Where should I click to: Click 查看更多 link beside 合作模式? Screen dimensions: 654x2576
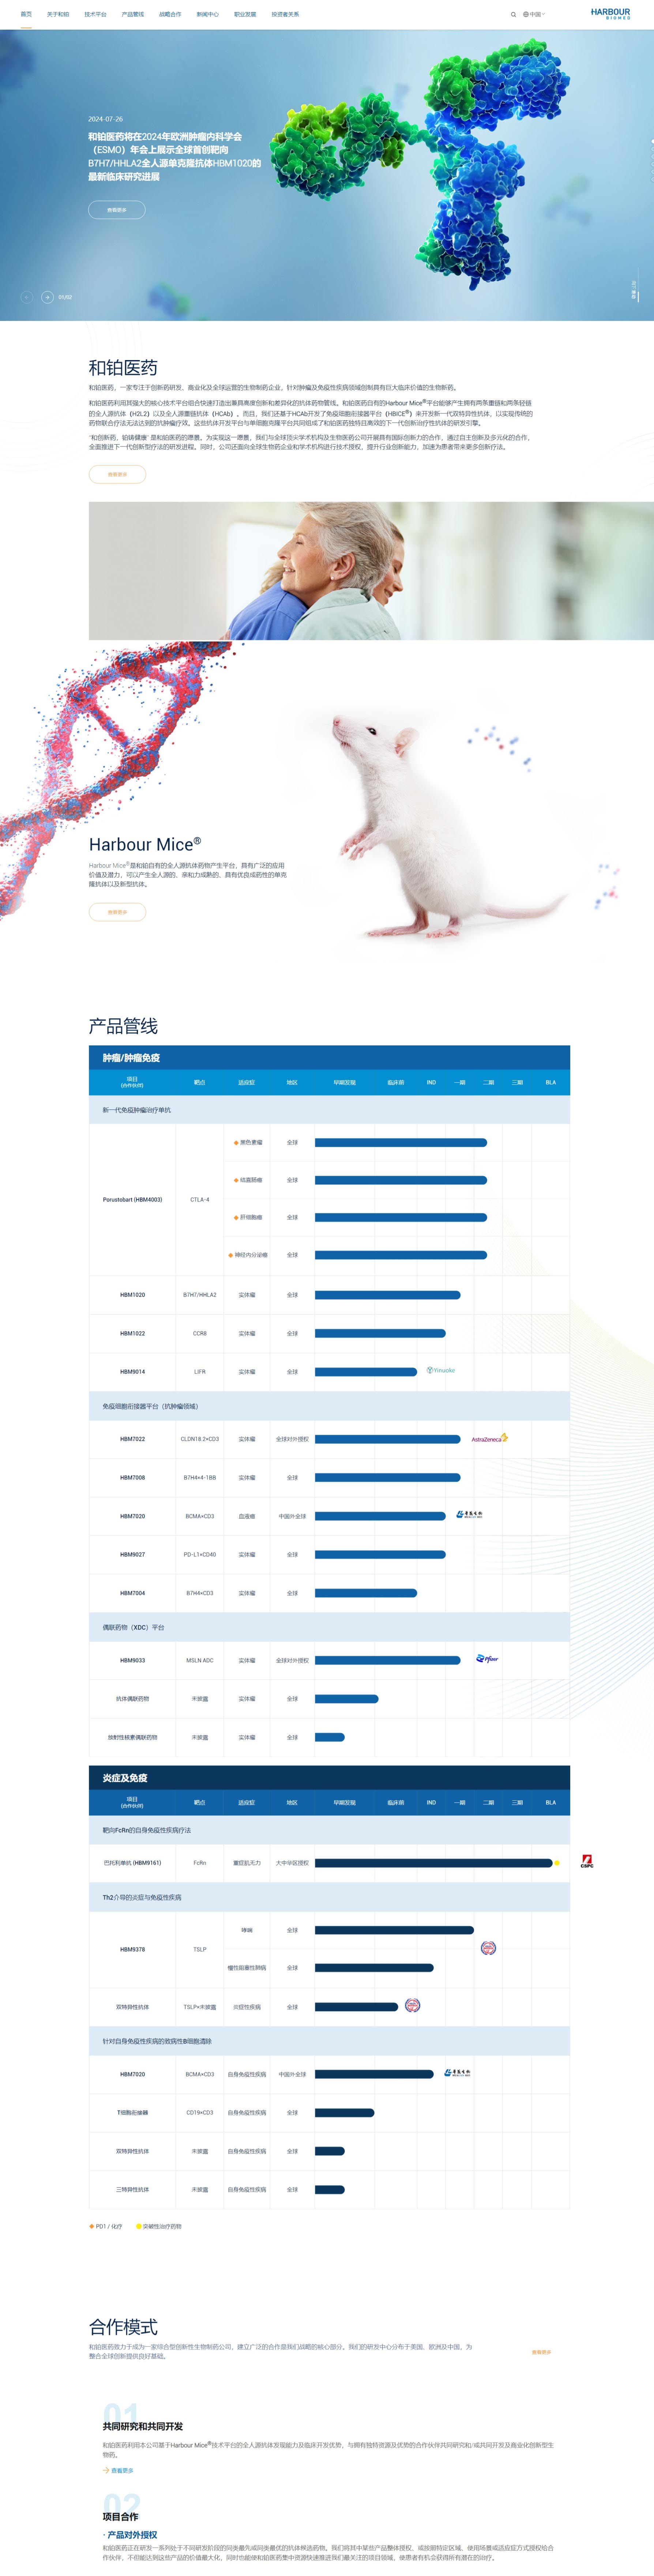tap(541, 2352)
